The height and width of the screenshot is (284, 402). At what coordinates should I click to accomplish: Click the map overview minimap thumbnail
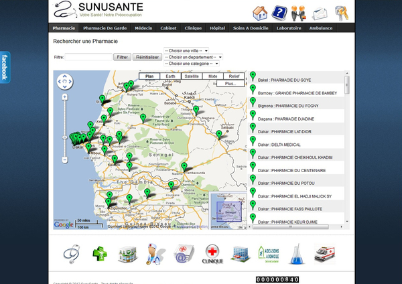[x=228, y=210]
